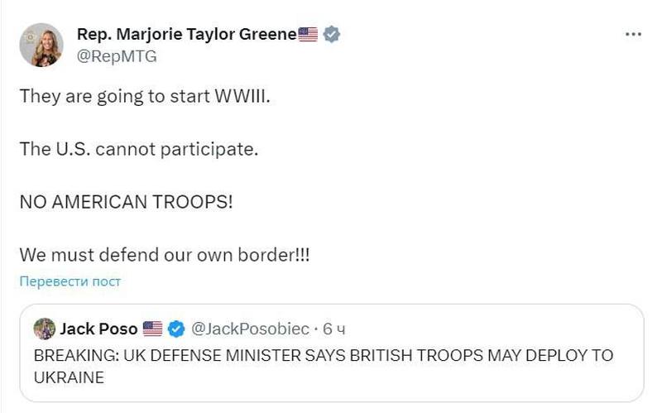Click the line "They are going to start WWIII."
662x413 pixels.
click(x=145, y=96)
